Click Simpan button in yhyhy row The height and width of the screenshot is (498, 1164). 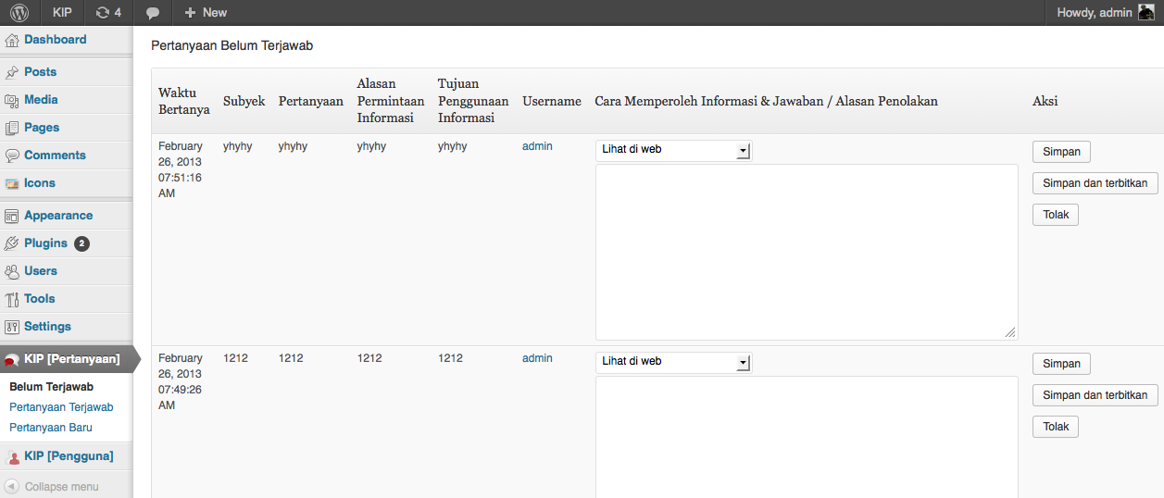[x=1061, y=152]
